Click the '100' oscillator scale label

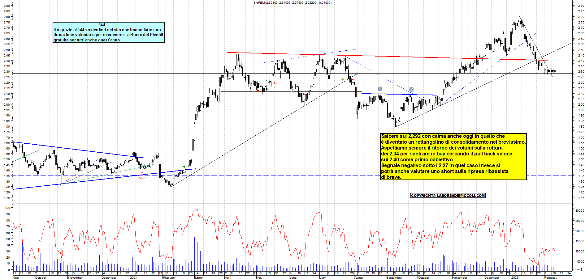7,208
